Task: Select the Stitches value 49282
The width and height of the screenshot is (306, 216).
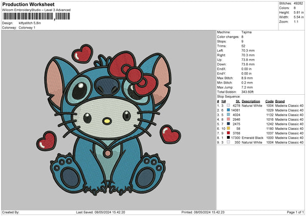Action: tap(298, 4)
